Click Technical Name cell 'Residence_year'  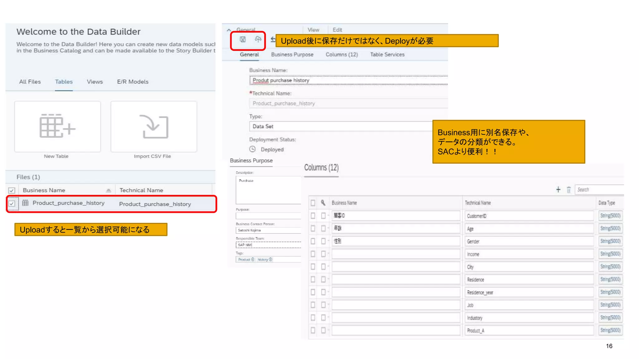point(529,292)
